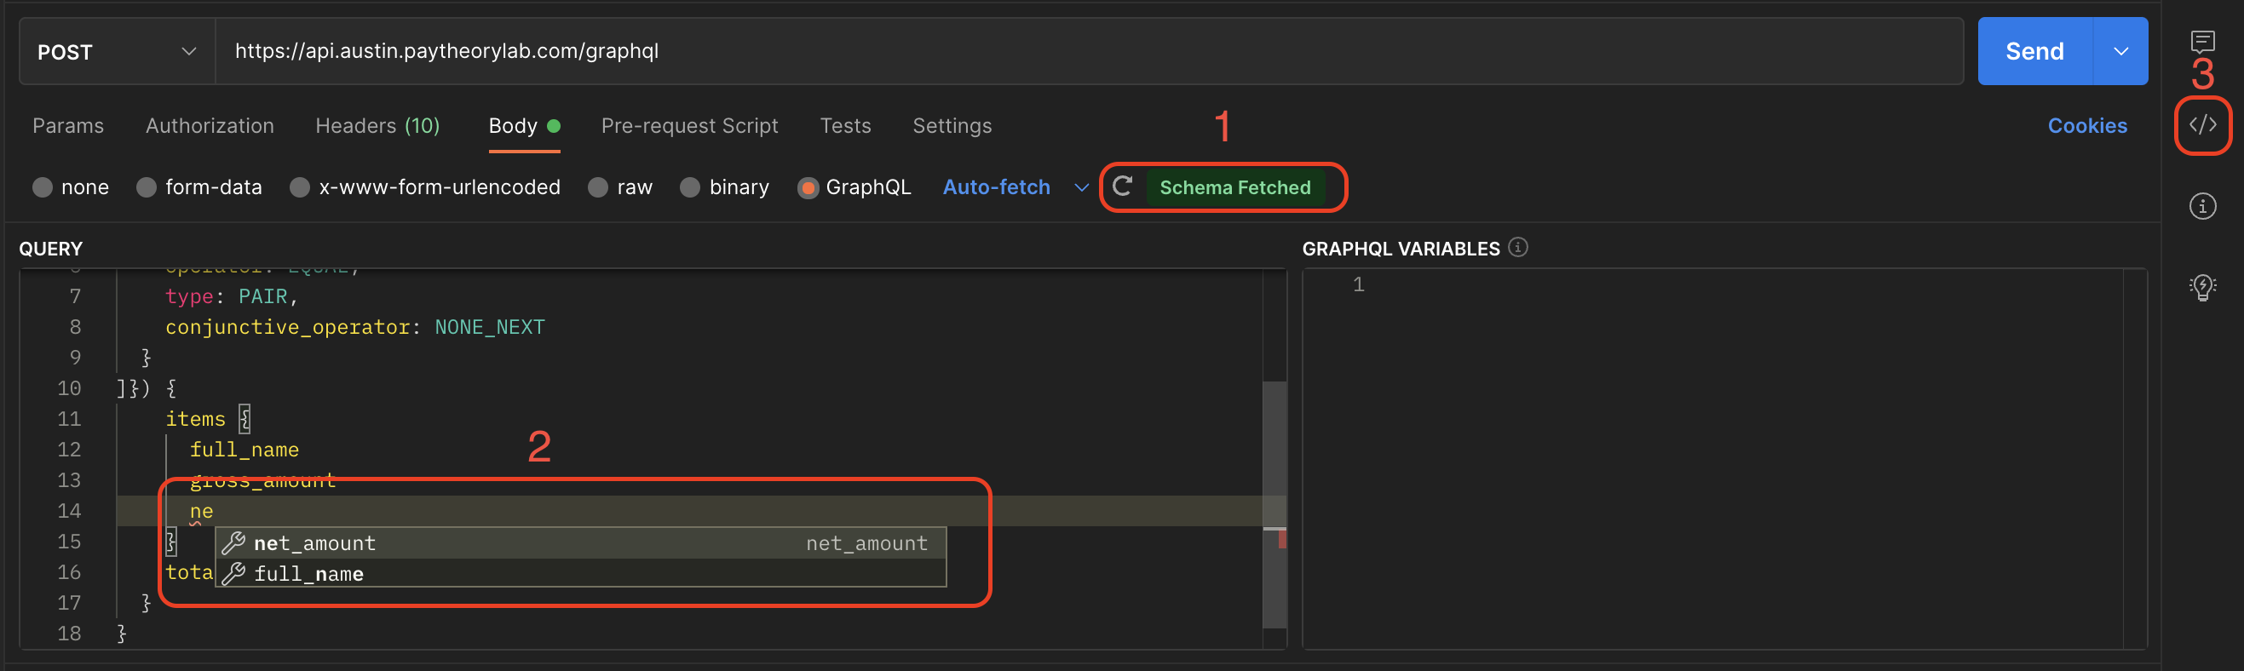Open the Params tab
Viewport: 2244px width, 671px height.
click(68, 125)
